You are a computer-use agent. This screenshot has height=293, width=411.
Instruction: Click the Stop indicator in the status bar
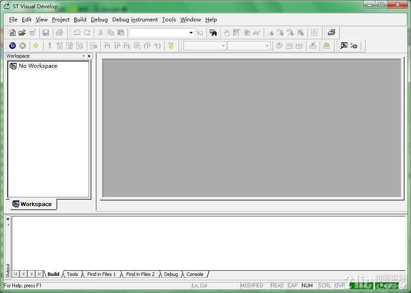click(x=362, y=286)
